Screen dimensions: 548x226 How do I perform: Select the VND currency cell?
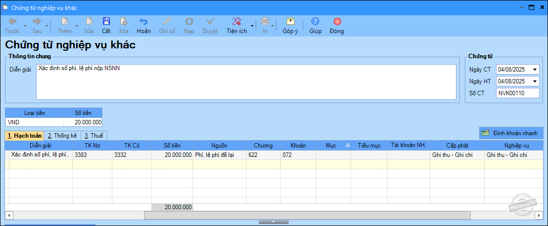coord(34,122)
